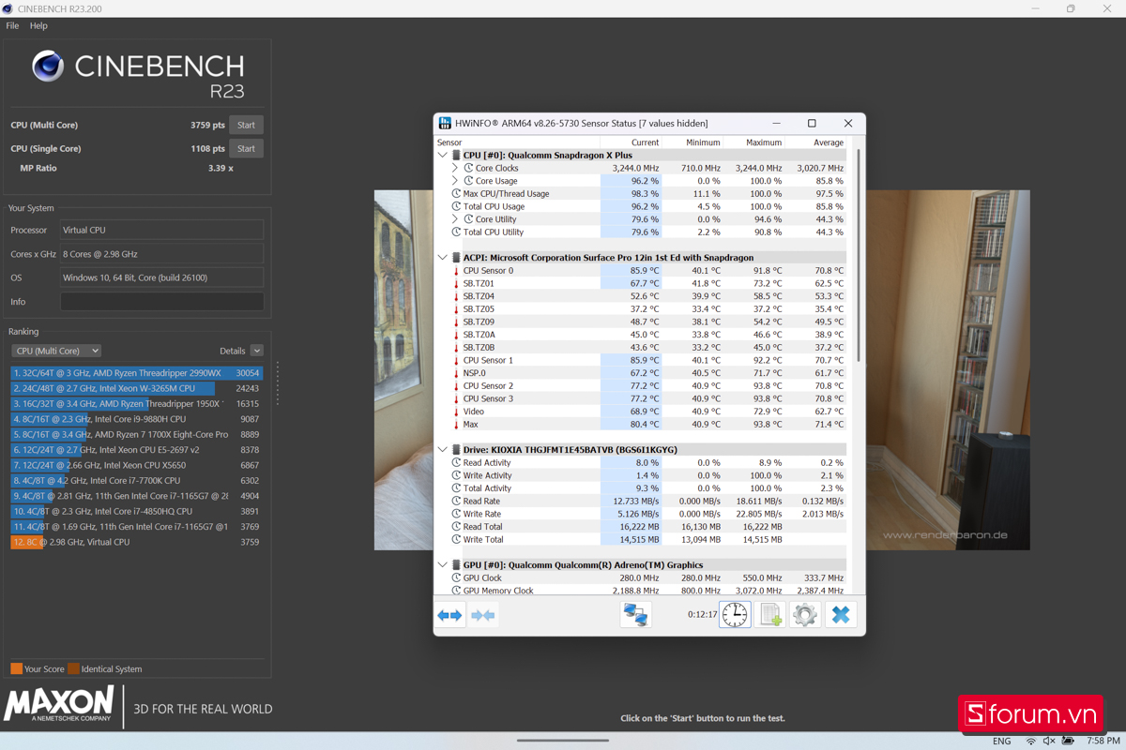The image size is (1126, 750).
Task: Click the HWiNFO sensor list vertical scrollbar
Action: pos(858,253)
